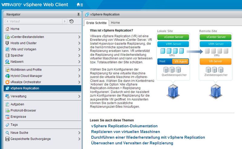The height and width of the screenshot is (149, 242).
Task: Click 'Was ist vSphere Replication?' heading
Action: [x=111, y=30]
